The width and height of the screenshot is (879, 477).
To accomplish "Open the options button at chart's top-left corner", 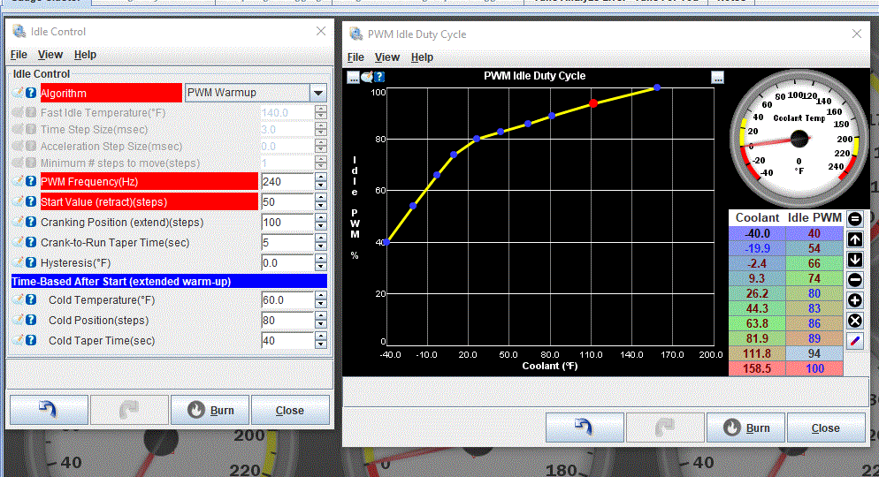I will [x=353, y=77].
